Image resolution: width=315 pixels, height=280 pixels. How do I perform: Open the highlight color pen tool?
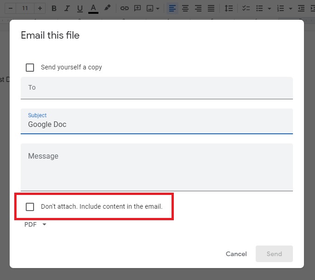pos(107,8)
